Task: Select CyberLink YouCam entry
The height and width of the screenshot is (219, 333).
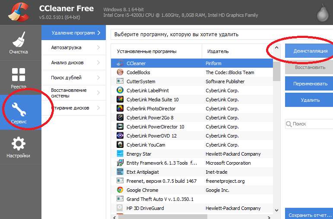Action: tap(192, 145)
